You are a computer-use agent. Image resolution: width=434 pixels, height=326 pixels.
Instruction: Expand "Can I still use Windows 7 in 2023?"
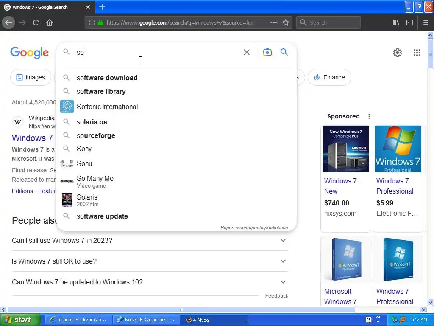(150, 240)
